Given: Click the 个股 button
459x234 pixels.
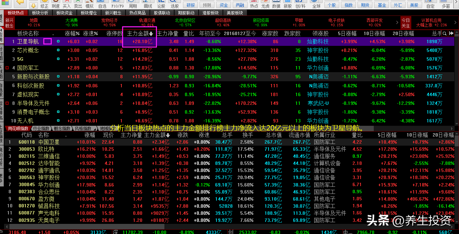Looking at the screenshot, I should [x=332, y=5].
